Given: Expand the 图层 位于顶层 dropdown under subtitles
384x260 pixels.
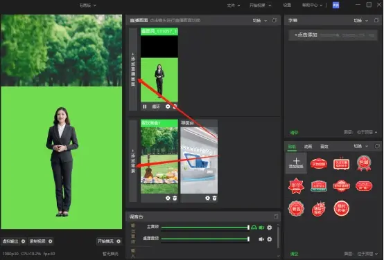Looking at the screenshot, I should point(367,132).
